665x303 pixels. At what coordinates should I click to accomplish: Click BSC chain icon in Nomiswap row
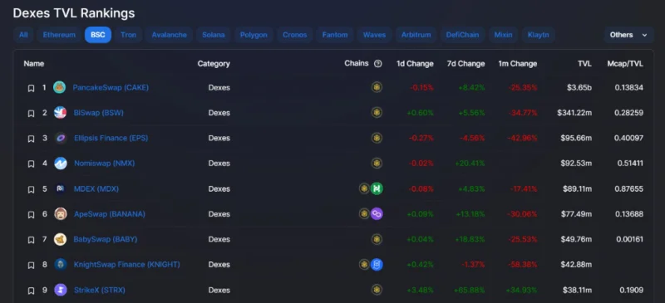377,164
